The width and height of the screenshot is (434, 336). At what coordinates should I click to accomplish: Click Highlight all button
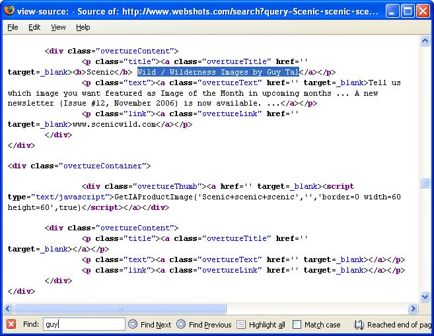[261, 324]
